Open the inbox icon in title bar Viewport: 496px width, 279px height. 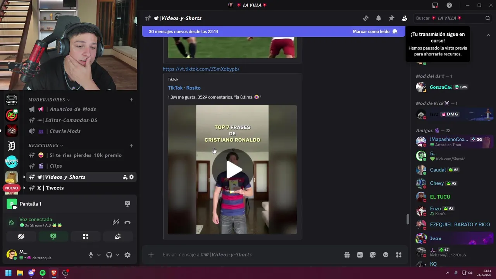click(x=435, y=5)
